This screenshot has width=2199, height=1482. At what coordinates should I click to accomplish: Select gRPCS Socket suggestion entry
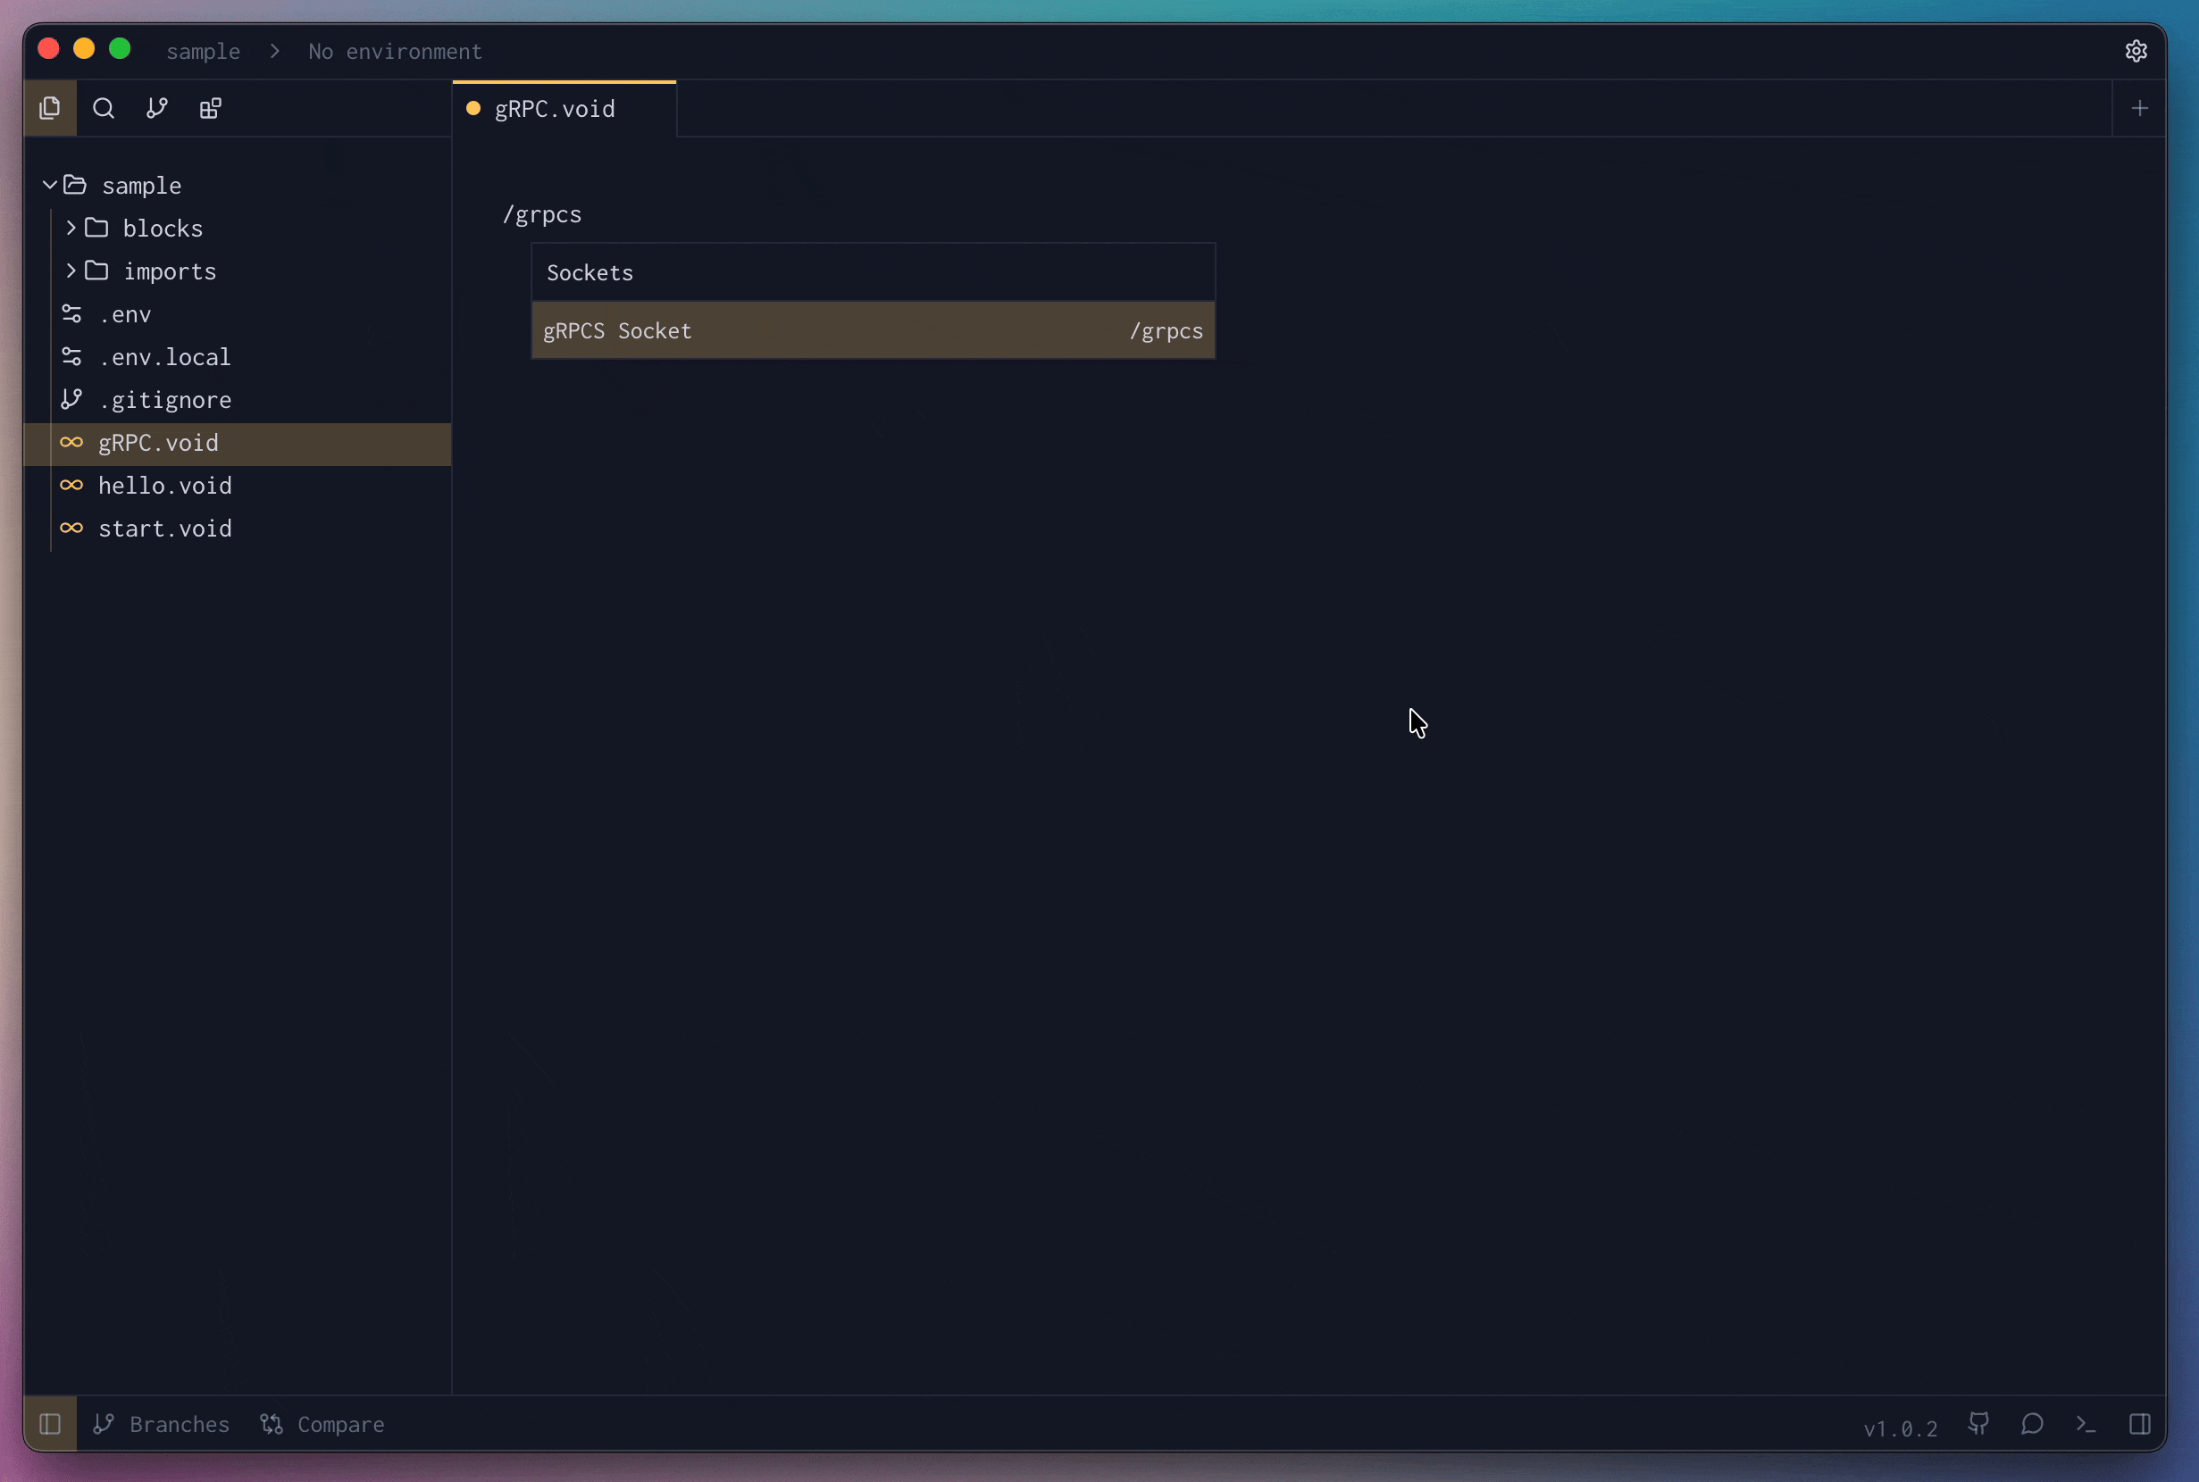872,331
